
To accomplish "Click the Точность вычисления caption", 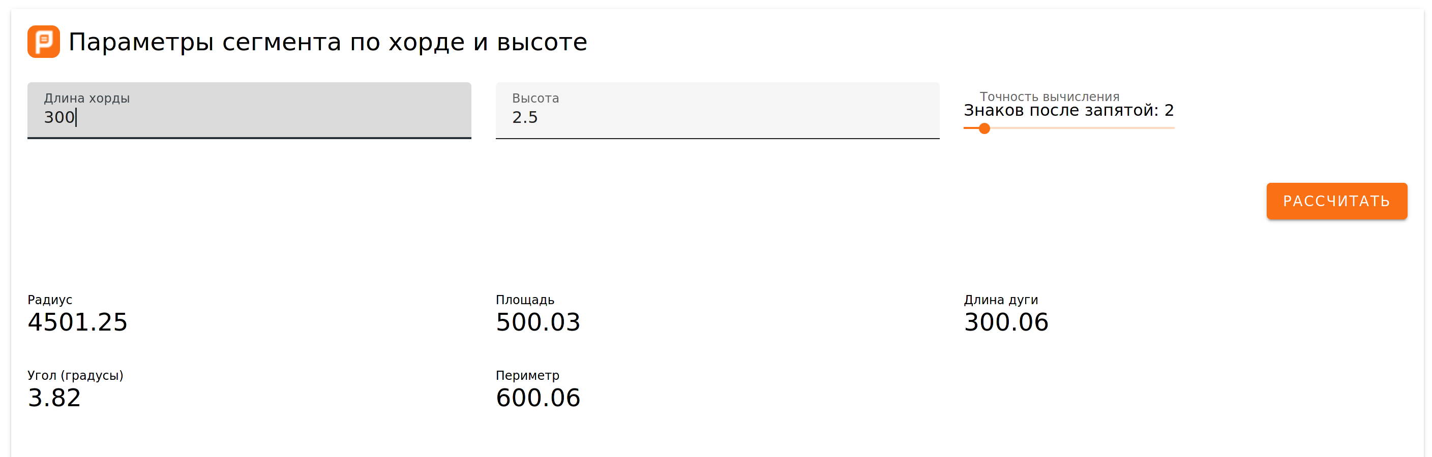I will 1049,96.
